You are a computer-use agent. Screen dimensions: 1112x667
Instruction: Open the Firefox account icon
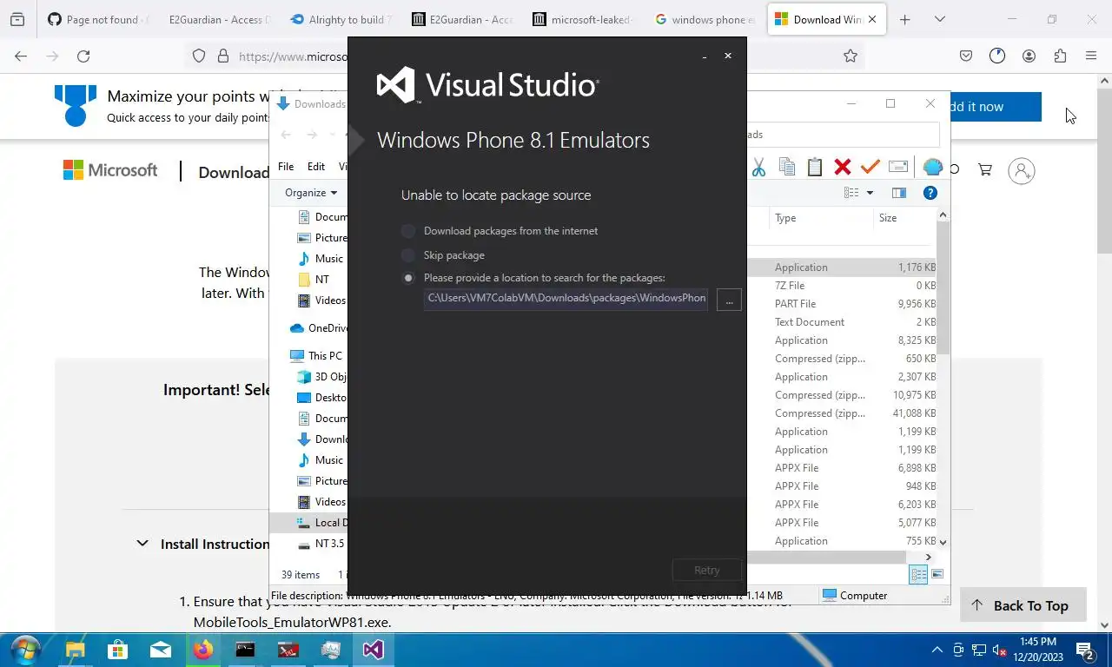point(1029,56)
